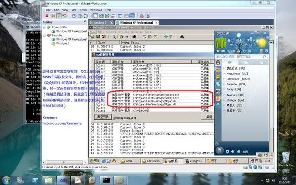Click the DebugView taskbar button in XP
Image resolution: width=296 pixels, height=185 pixels.
pyautogui.click(x=195, y=161)
